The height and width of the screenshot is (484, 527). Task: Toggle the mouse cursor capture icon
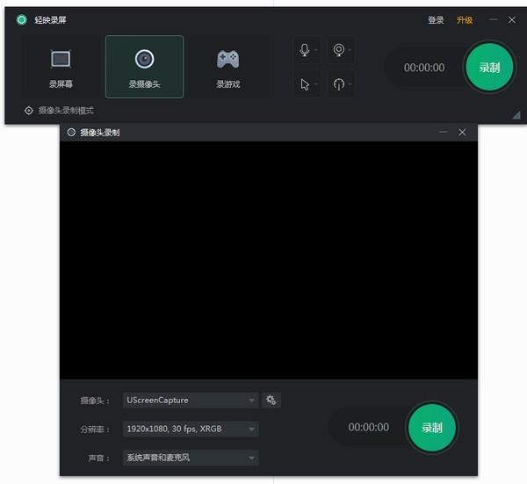305,84
